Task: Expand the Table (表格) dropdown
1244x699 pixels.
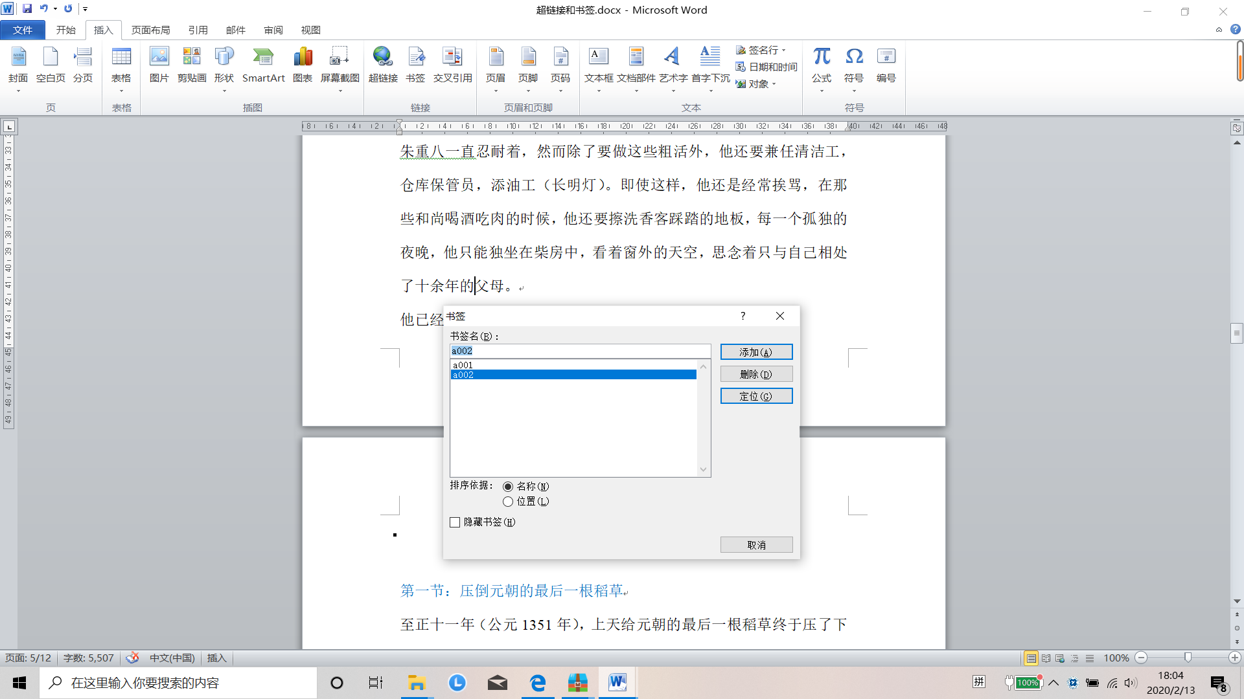Action: pos(121,91)
